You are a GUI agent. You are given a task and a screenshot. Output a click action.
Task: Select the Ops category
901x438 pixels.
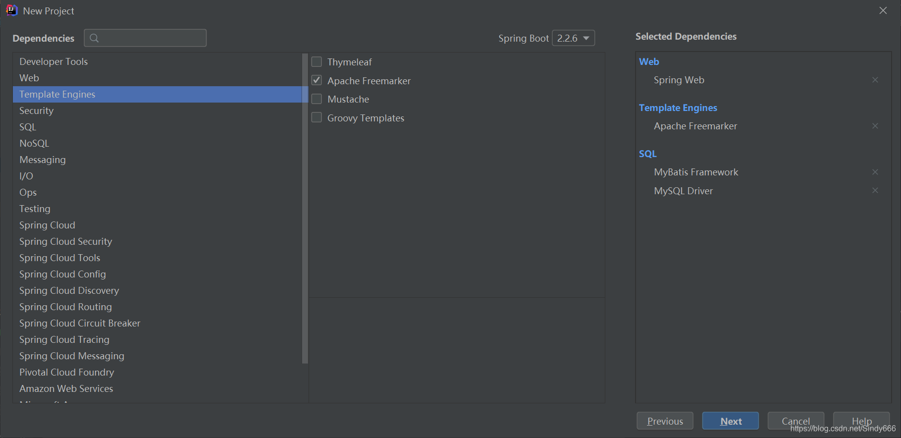[157, 192]
